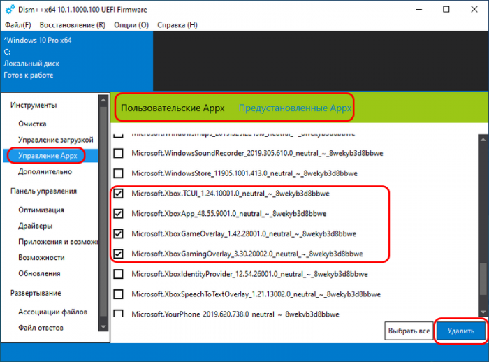Open Обновления in the sidebar
This screenshot has height=362, width=489.
click(x=39, y=274)
